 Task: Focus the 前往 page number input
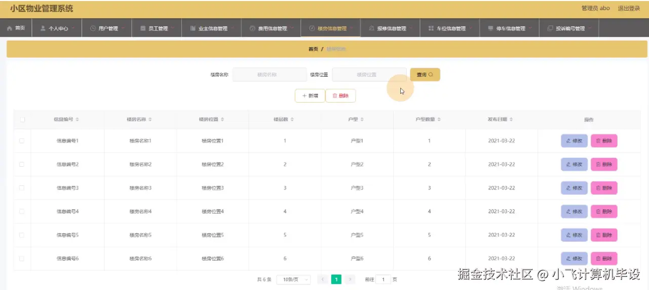tap(384, 279)
